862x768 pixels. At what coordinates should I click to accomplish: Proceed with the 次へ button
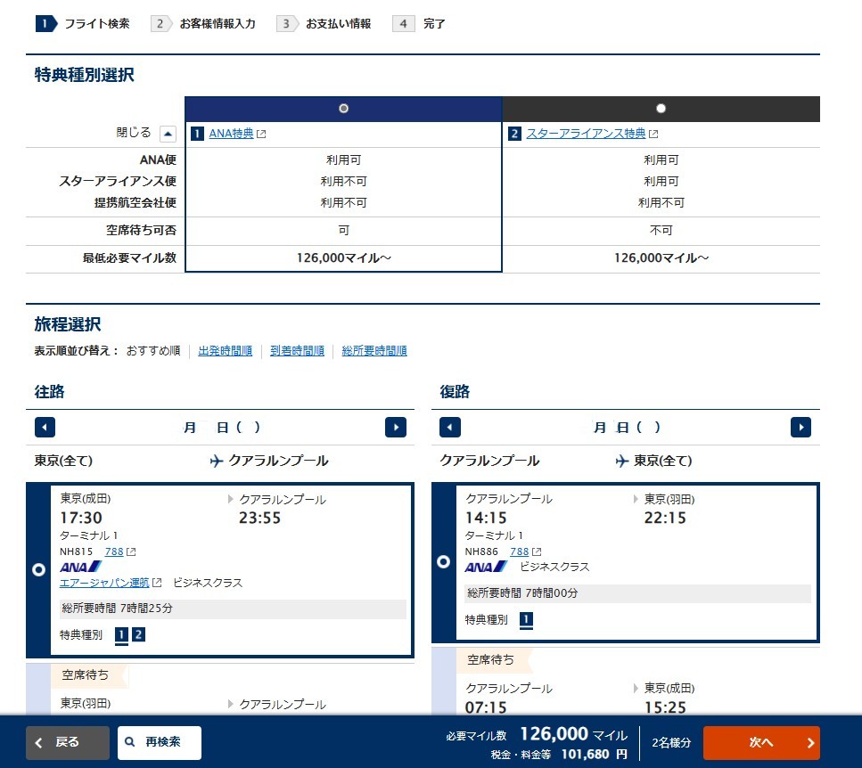761,743
